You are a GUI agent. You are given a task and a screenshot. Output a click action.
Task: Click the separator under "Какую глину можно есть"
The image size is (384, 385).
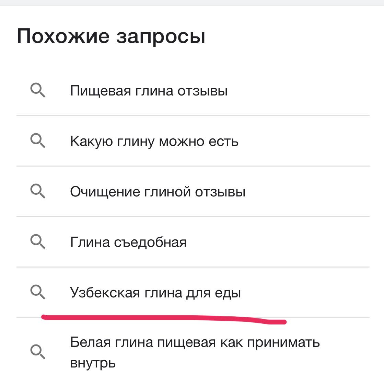pos(193,166)
